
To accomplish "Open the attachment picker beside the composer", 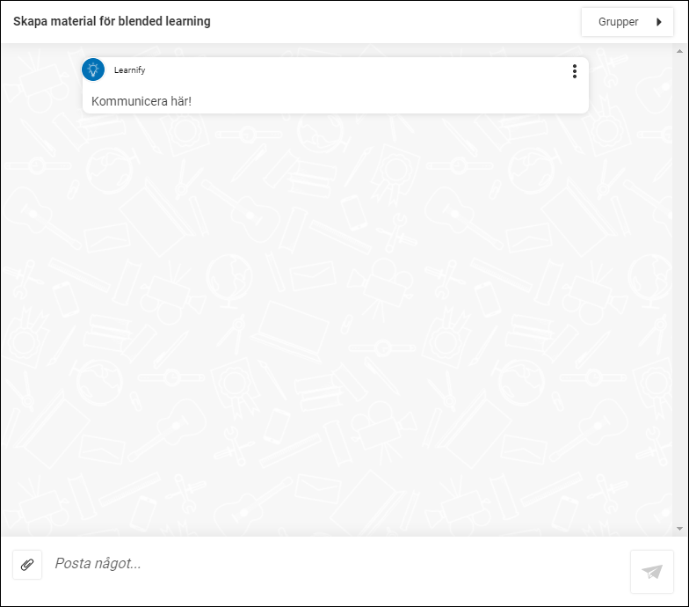I will coord(27,565).
